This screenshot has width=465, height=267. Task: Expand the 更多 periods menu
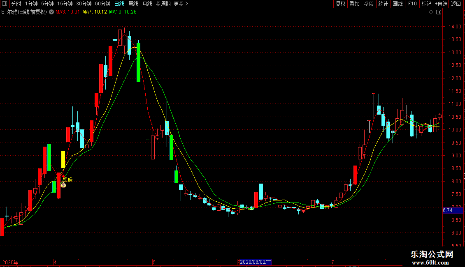[181, 4]
